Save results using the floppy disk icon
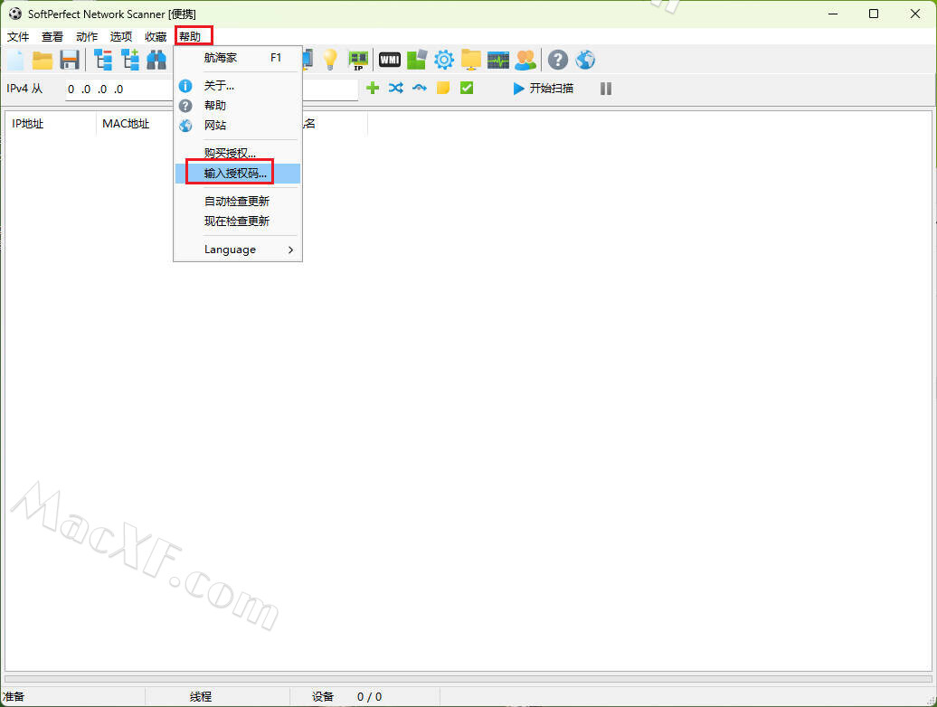The height and width of the screenshot is (707, 937). (x=70, y=60)
